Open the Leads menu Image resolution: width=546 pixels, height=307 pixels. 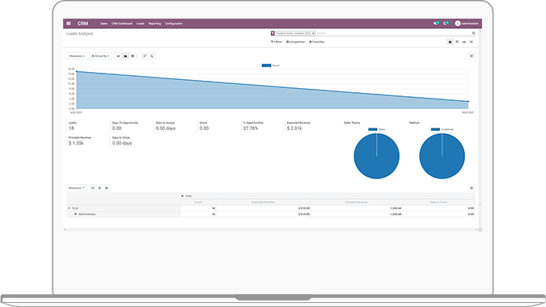140,23
